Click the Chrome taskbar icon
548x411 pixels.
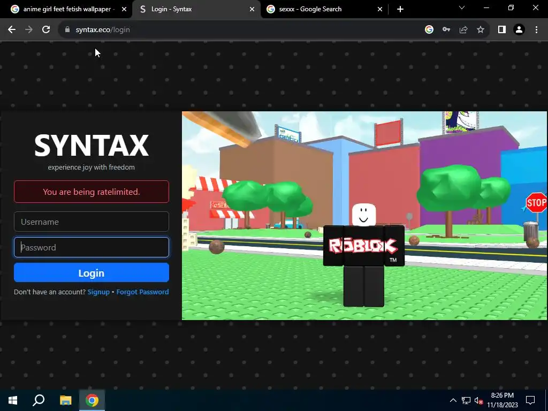(92, 400)
